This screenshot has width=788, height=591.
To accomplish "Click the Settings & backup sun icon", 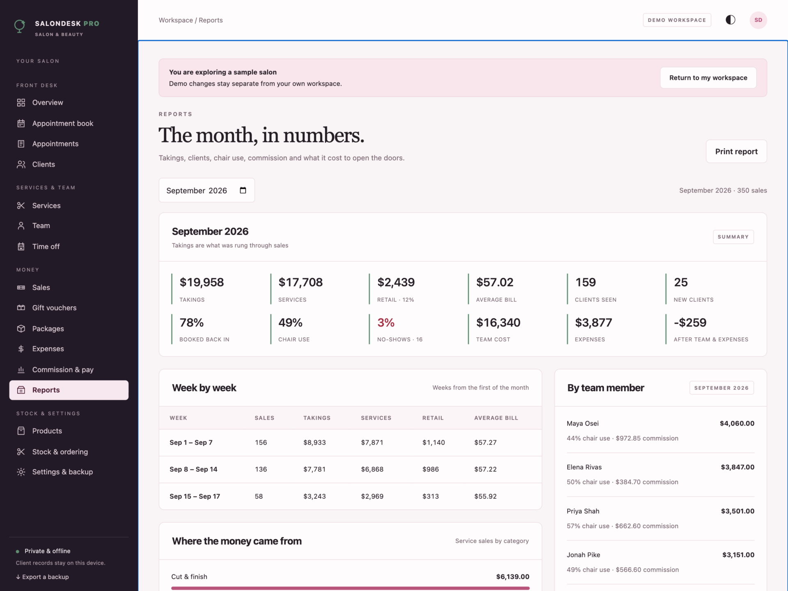I will (x=21, y=472).
